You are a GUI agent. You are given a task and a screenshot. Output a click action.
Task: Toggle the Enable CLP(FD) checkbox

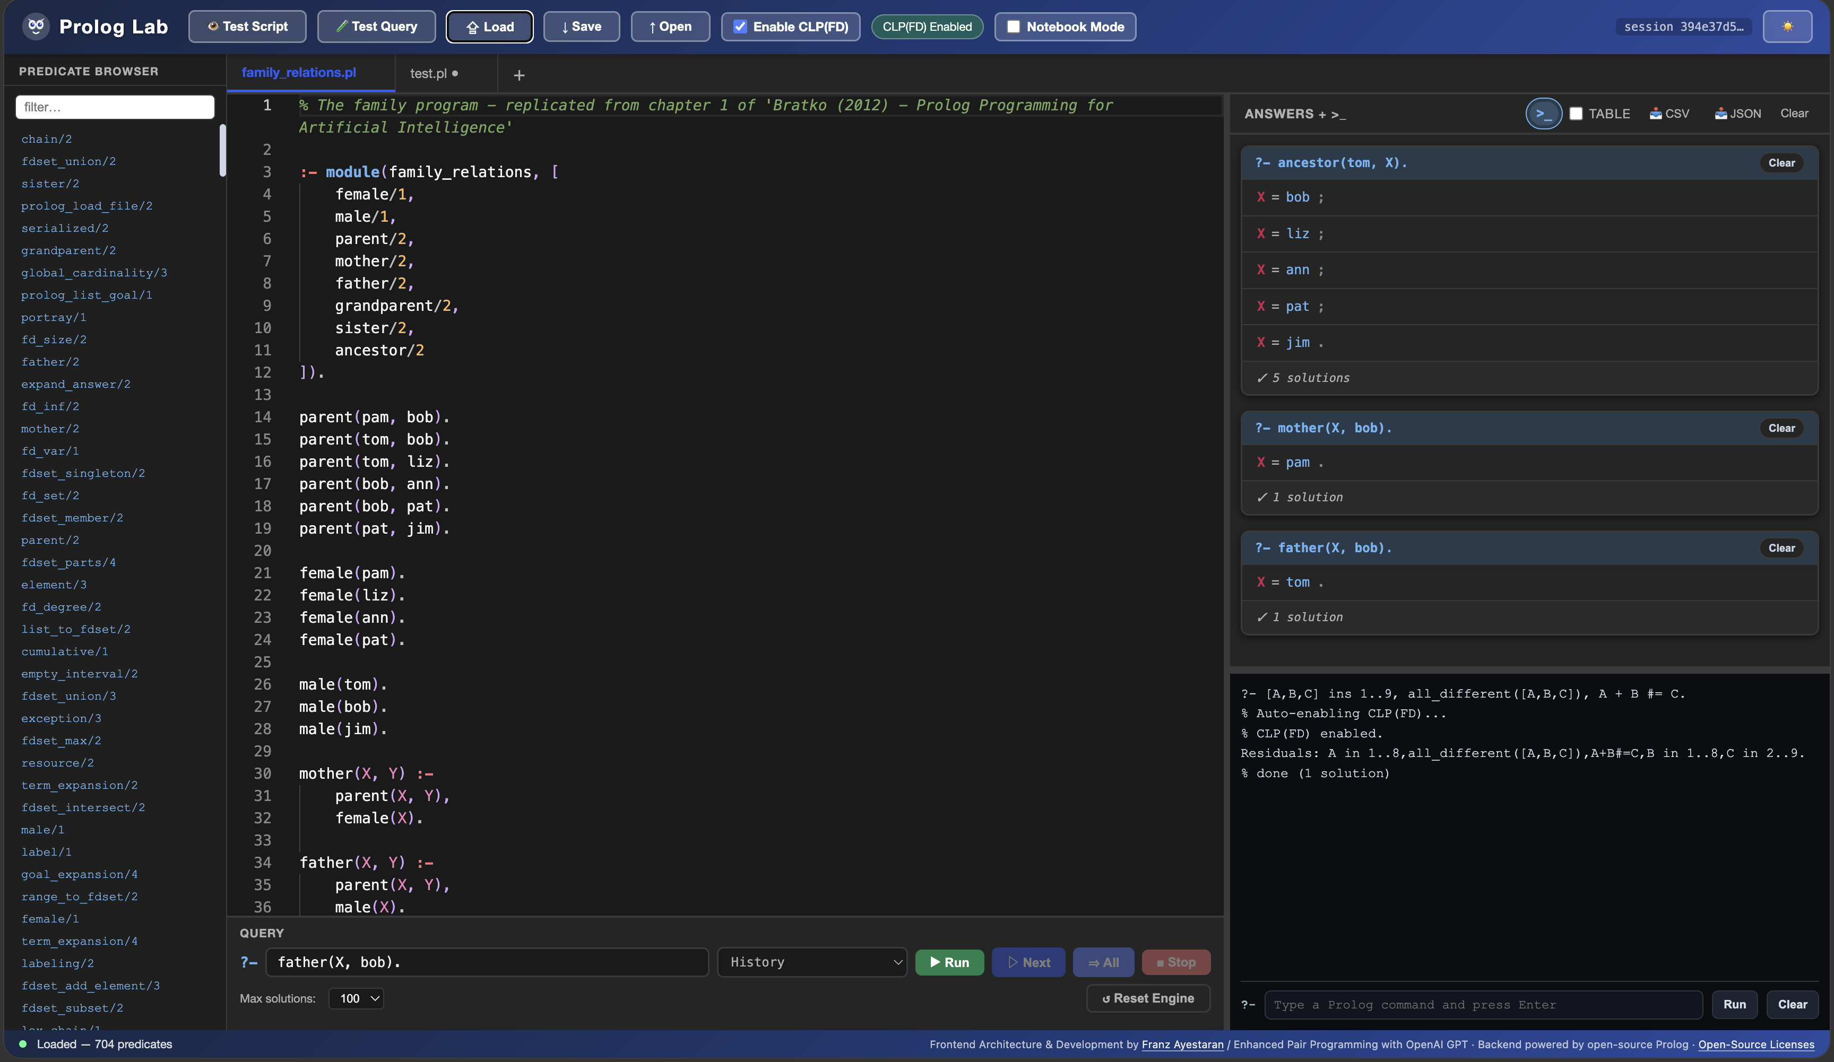click(x=740, y=27)
